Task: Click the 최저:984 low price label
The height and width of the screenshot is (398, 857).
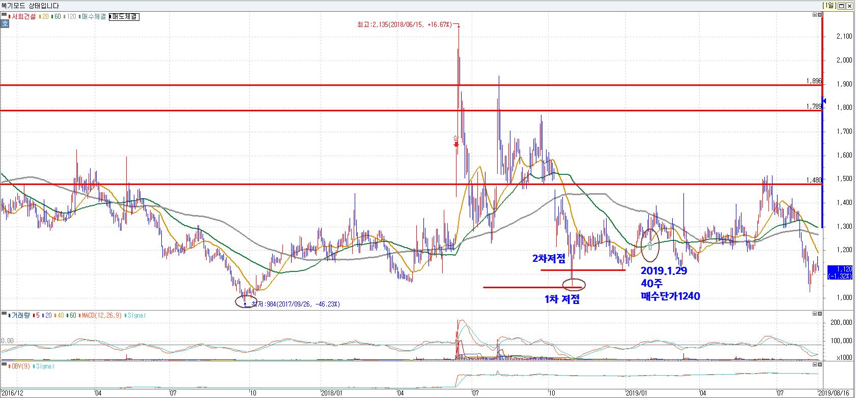Action: pyautogui.click(x=296, y=304)
